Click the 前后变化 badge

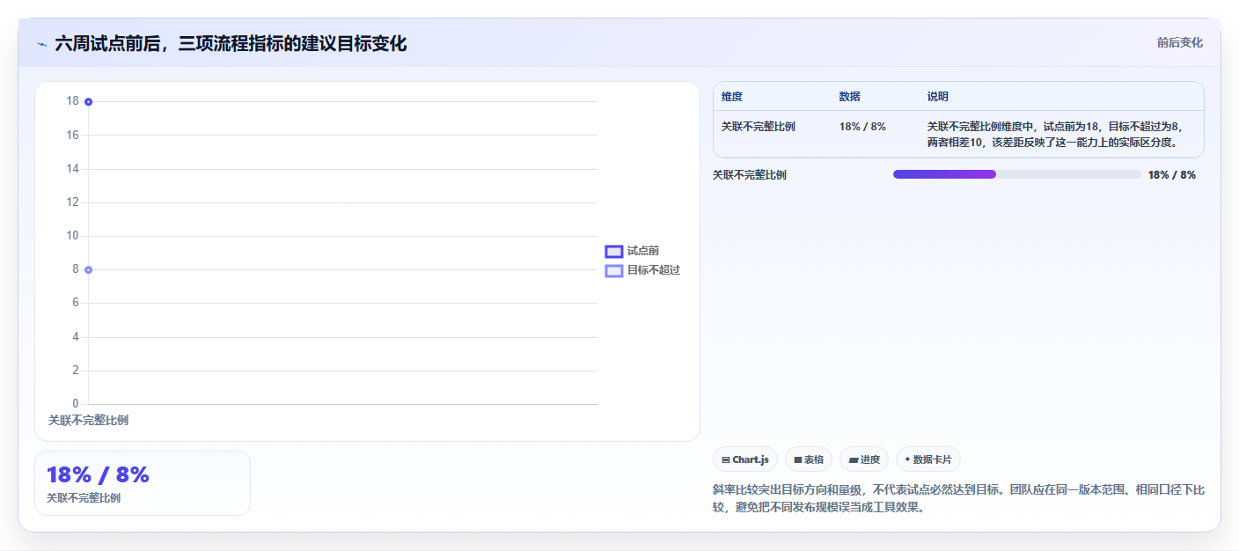tap(1180, 42)
